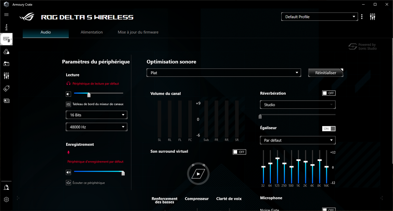Open the equalizer sliders icon beside profile
393x211 pixels.
372,17
